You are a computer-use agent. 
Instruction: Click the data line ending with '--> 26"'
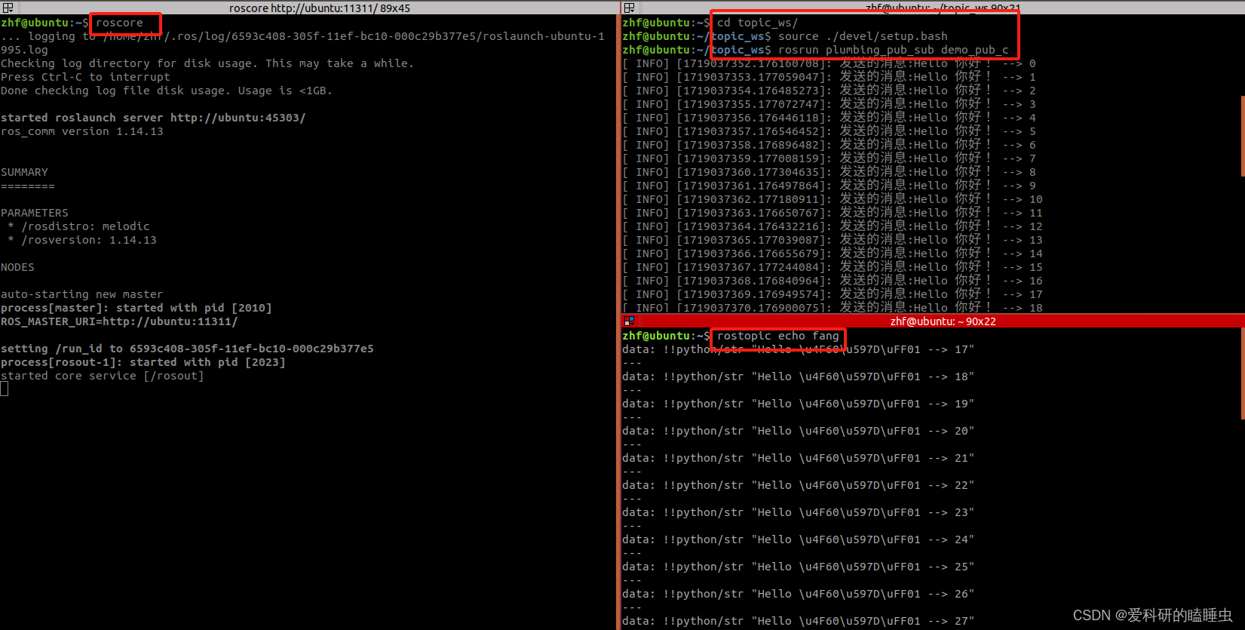798,594
